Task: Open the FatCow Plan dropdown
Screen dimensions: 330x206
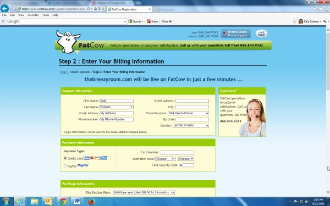Action: 144,193
